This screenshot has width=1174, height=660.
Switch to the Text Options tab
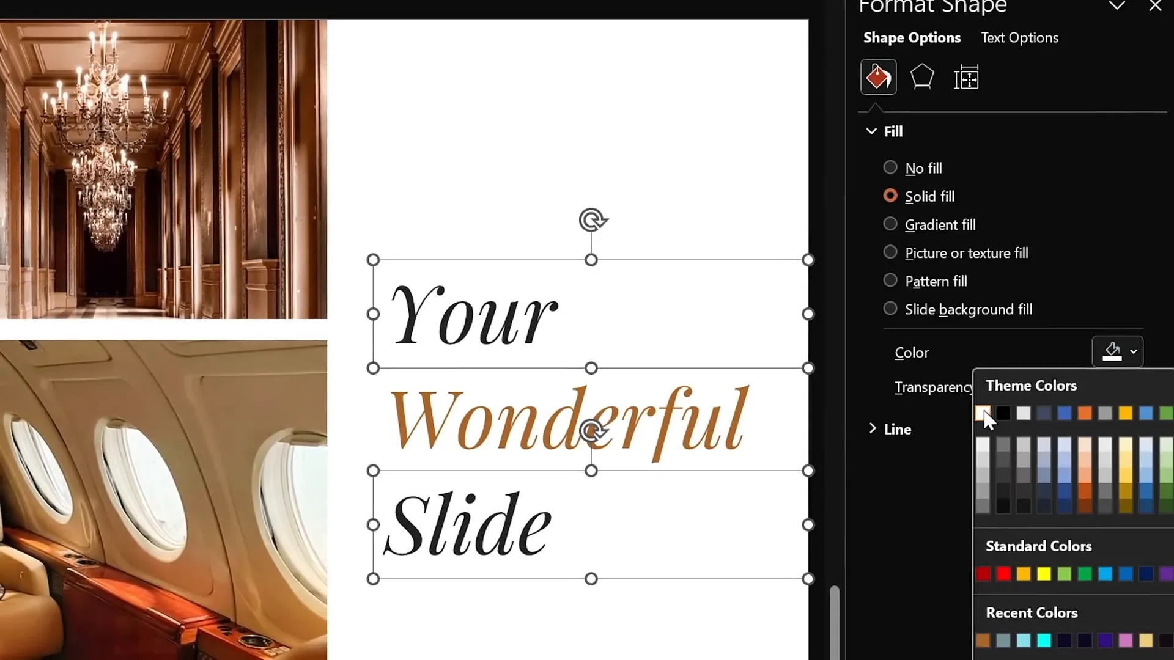click(1019, 37)
